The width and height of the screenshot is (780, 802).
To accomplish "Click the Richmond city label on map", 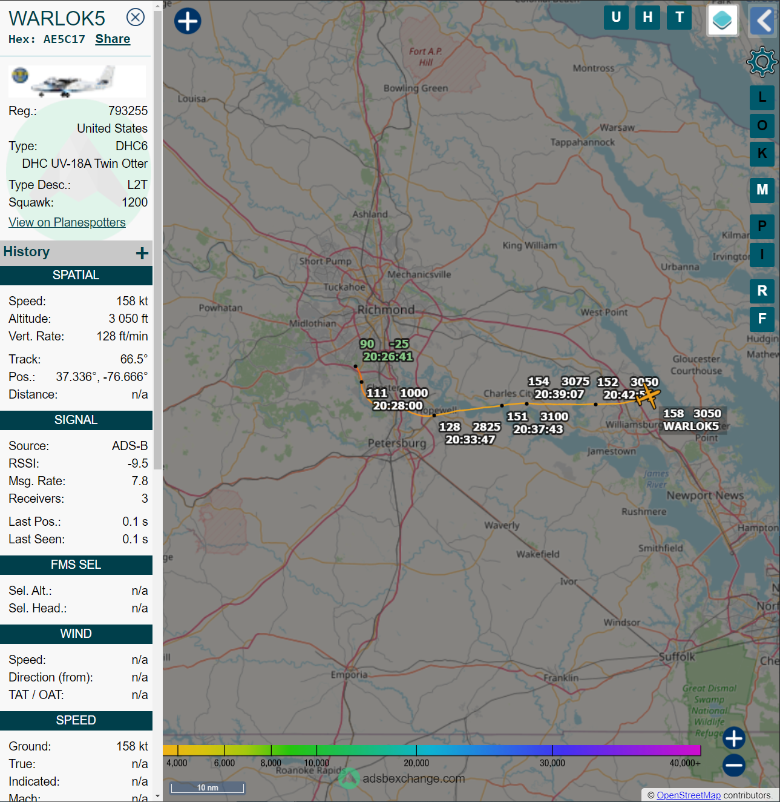I will coord(386,310).
